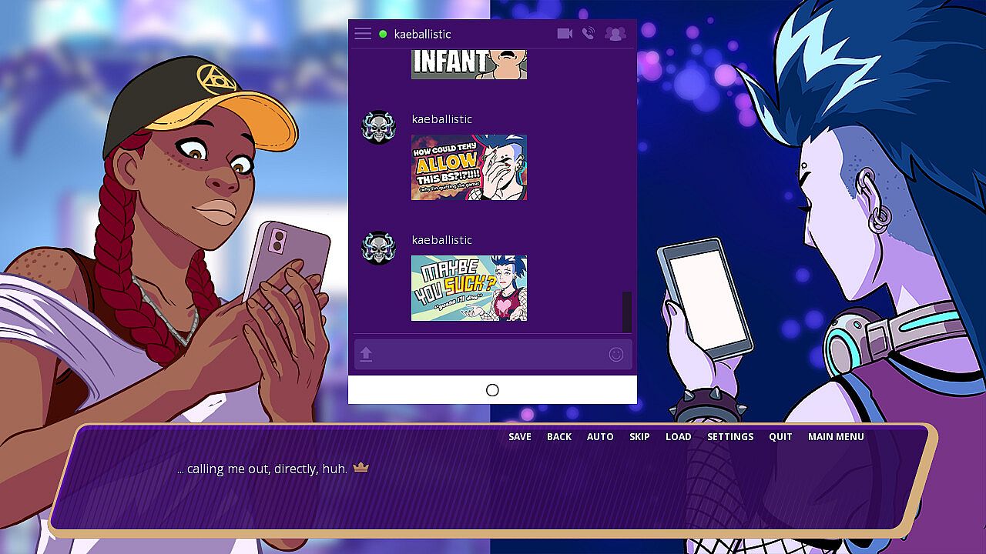Screen dimensions: 986x554
Task: Open the emoji picker smiley icon
Action: point(615,354)
